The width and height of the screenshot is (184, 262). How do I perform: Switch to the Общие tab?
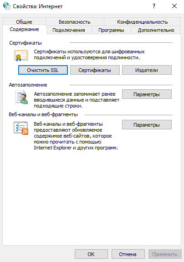tap(24, 22)
